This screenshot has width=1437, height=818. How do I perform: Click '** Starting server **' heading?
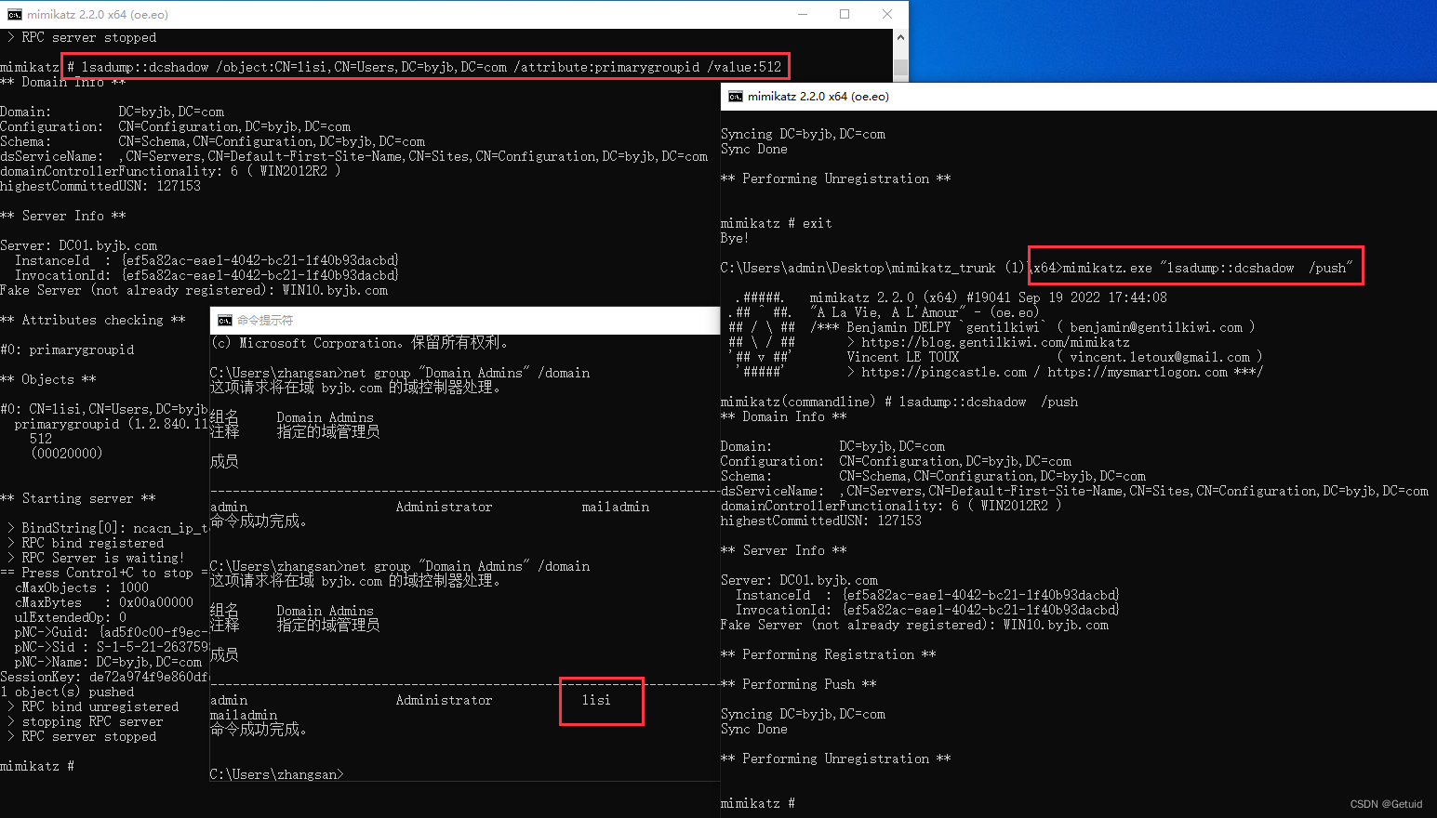pyautogui.click(x=77, y=498)
